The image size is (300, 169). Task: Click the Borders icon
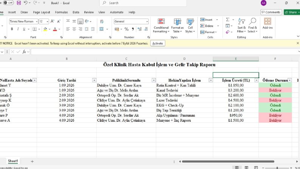coord(34,29)
